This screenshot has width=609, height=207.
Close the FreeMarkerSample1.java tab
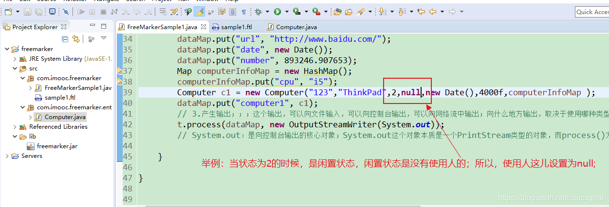click(203, 27)
